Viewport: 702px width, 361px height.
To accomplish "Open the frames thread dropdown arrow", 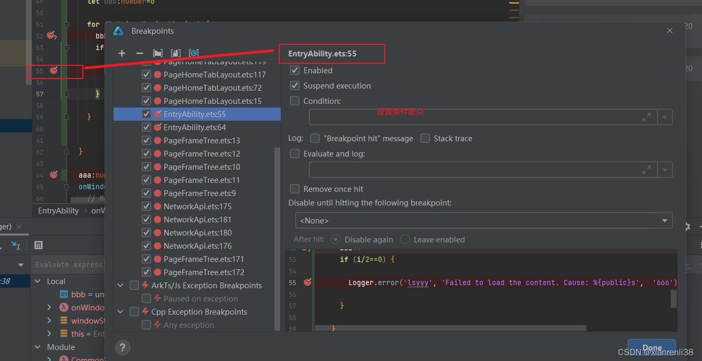I will [21, 265].
